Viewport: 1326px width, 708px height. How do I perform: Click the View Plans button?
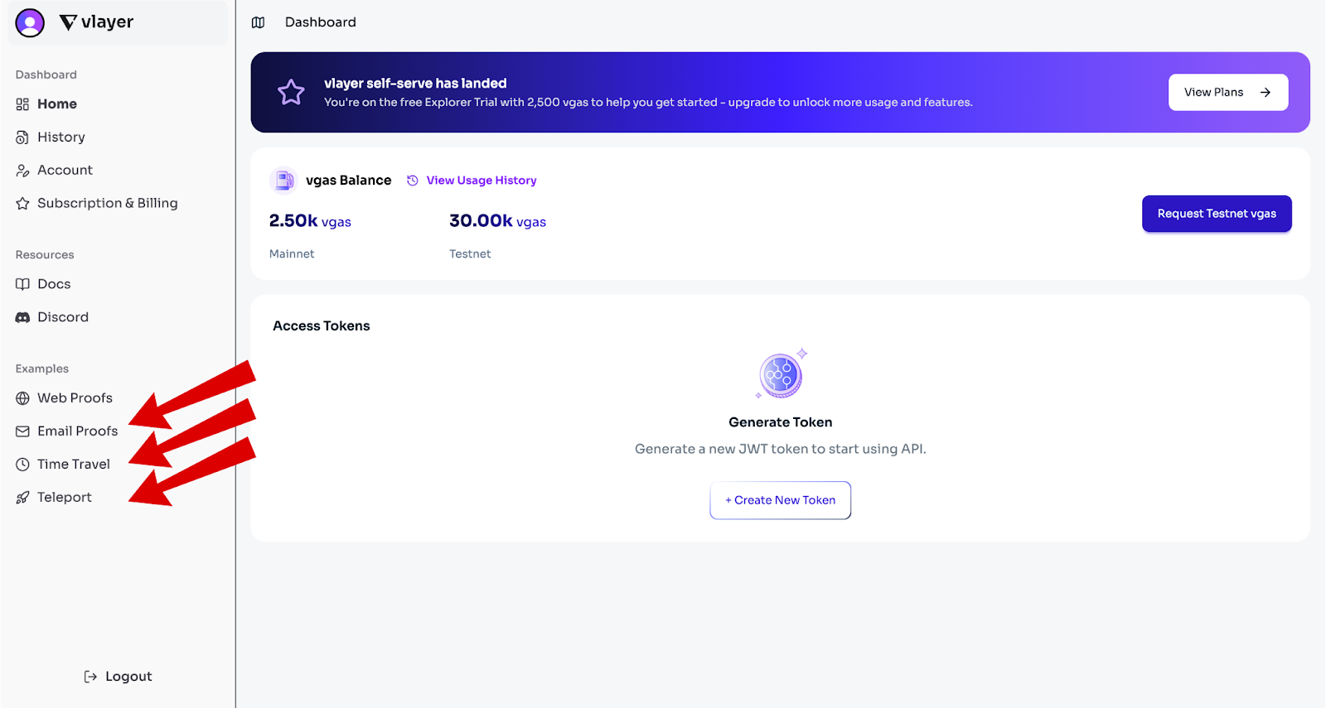pos(1228,93)
